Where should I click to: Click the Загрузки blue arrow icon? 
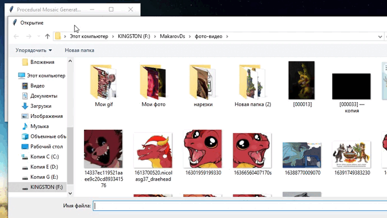click(x=25, y=106)
